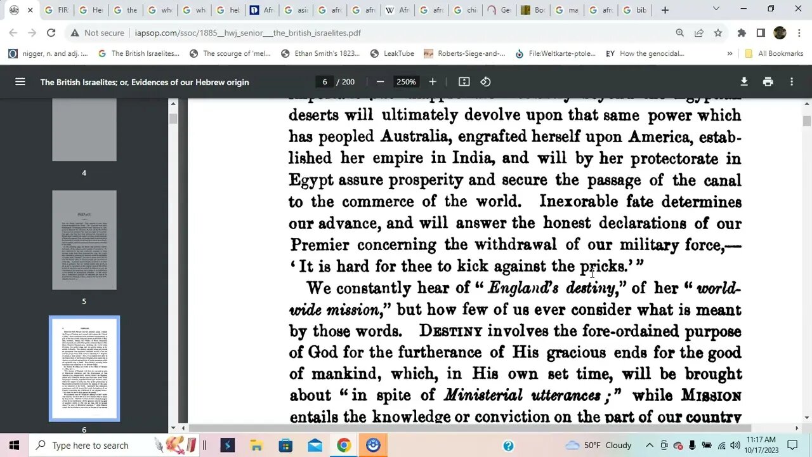Click the PDF page number field
812x457 pixels.
(x=324, y=82)
